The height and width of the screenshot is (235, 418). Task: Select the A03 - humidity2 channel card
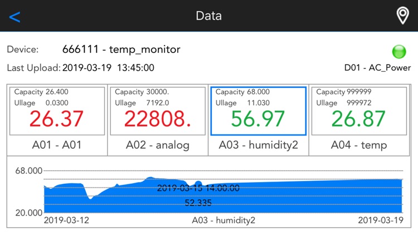pos(258,120)
